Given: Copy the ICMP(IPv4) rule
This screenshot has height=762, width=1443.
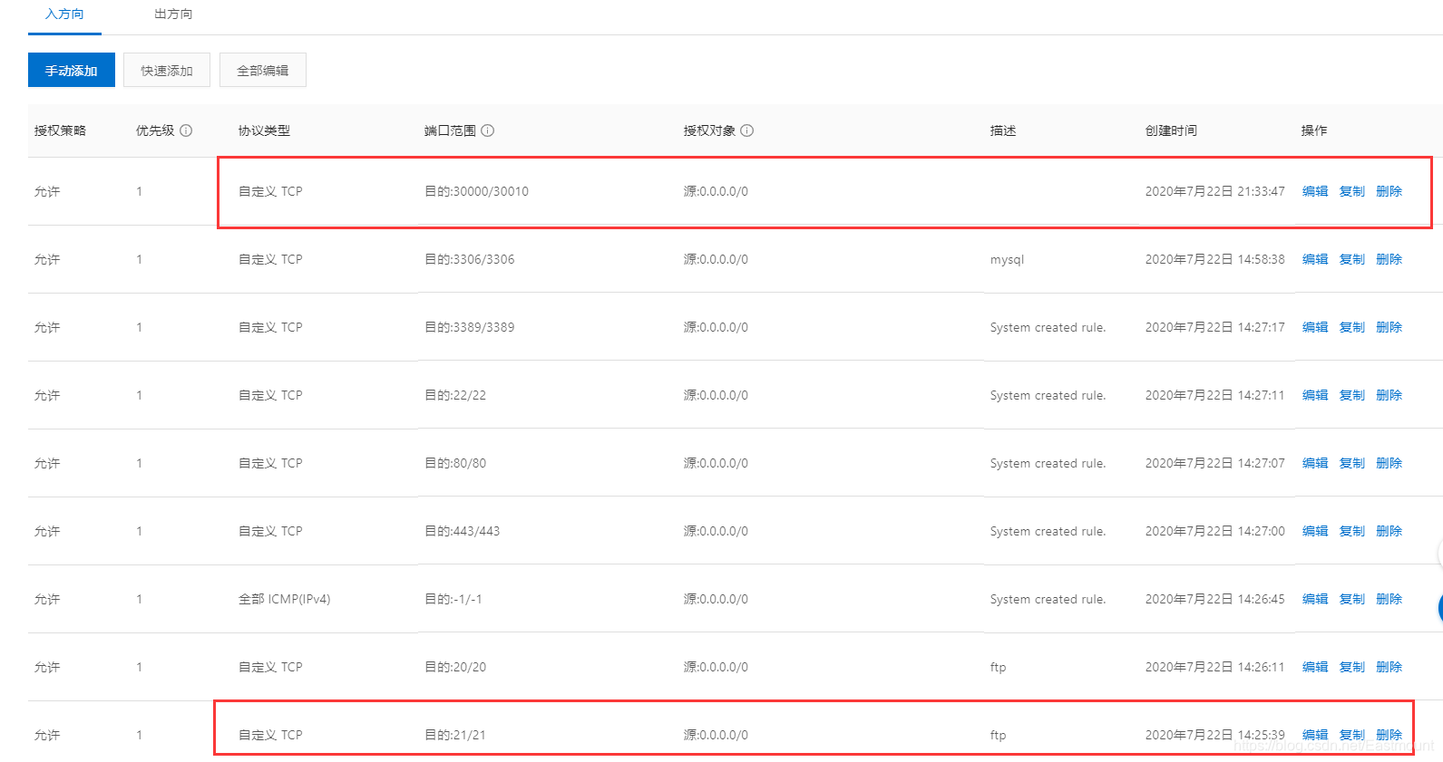Looking at the screenshot, I should click(1352, 599).
